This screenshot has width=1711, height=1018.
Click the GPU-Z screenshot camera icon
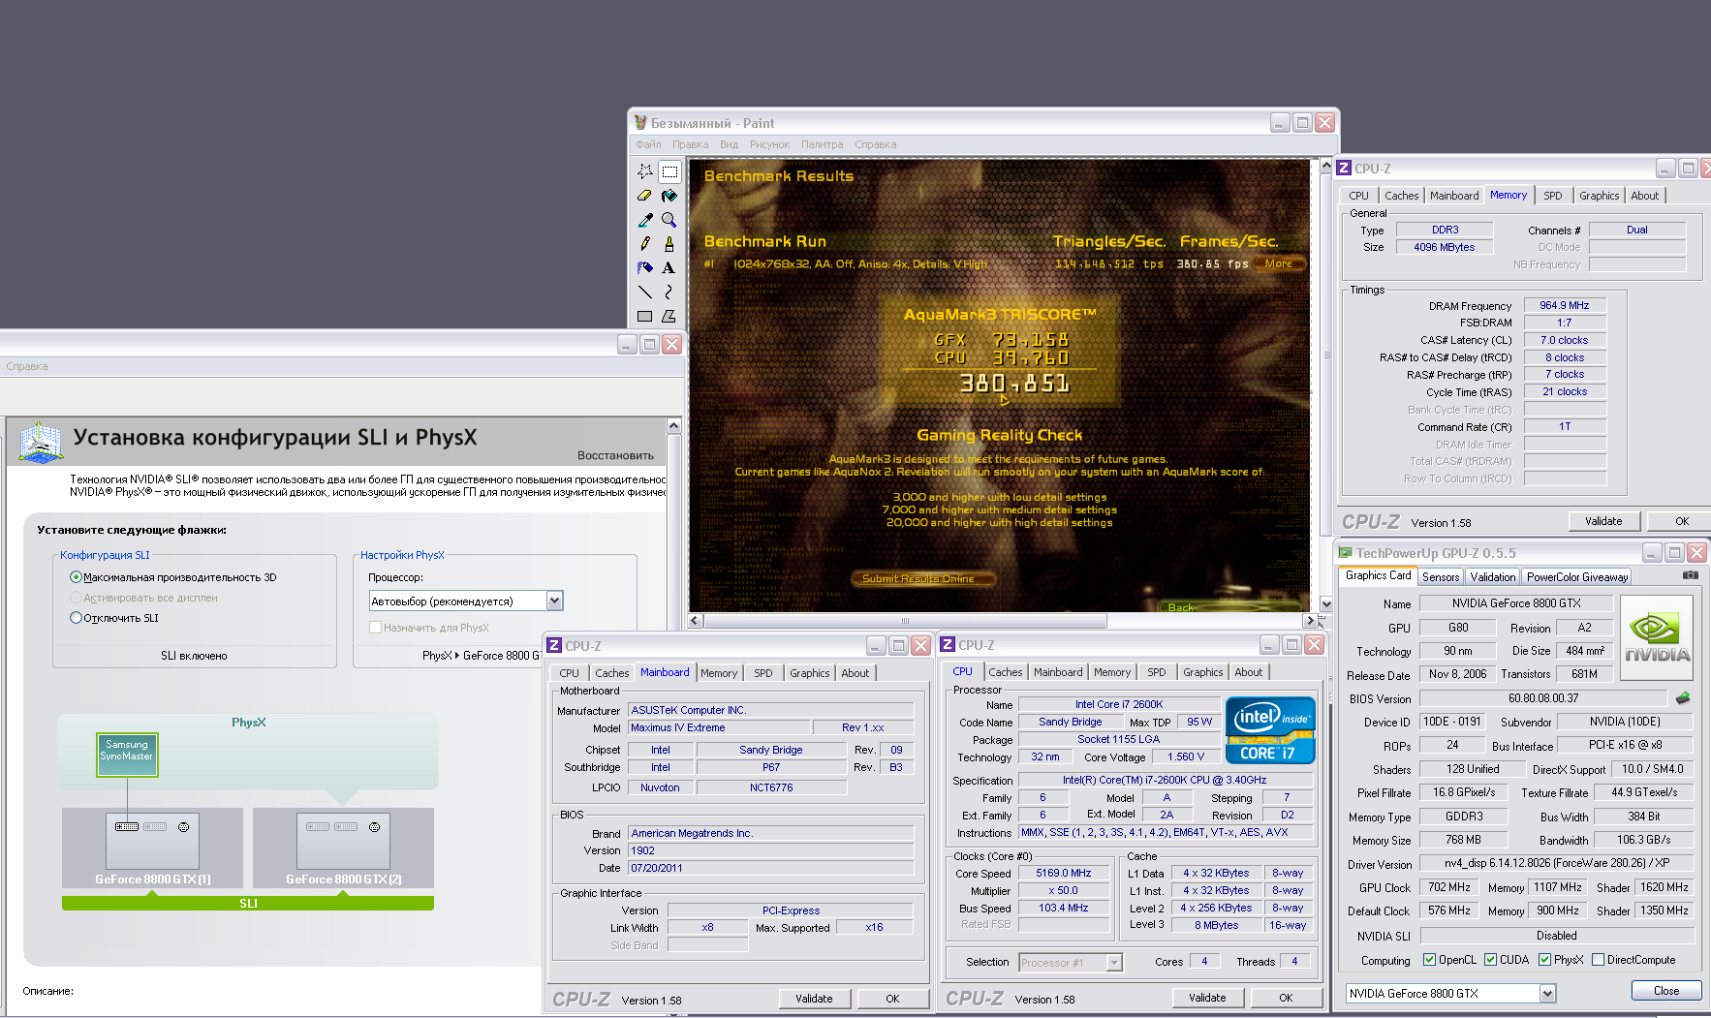point(1691,575)
